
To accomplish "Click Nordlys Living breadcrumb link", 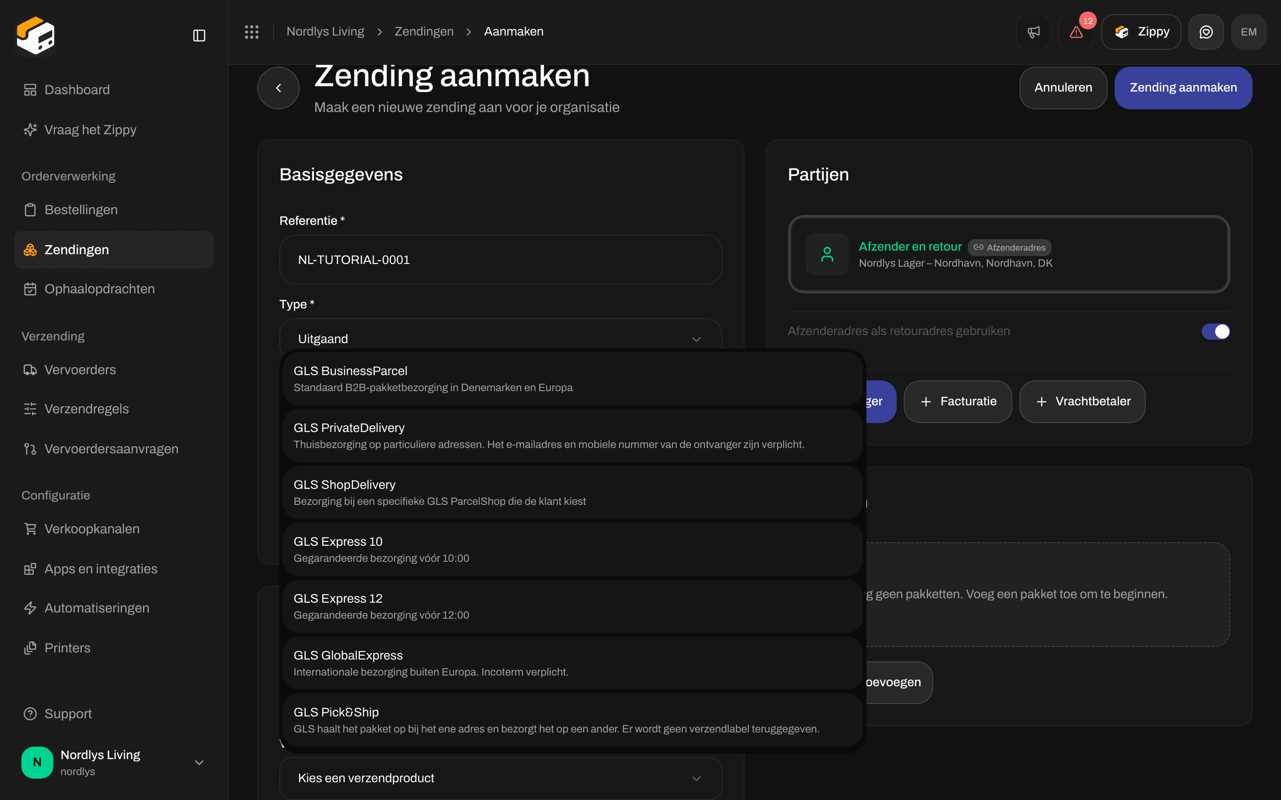I will coord(325,32).
